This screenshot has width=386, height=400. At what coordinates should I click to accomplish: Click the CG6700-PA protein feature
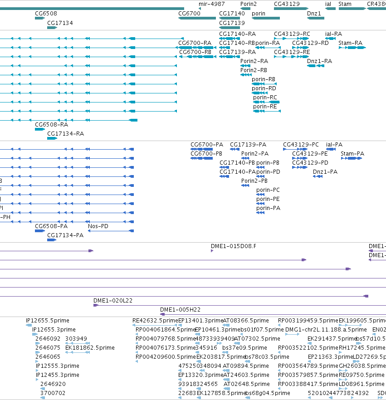[201, 149]
